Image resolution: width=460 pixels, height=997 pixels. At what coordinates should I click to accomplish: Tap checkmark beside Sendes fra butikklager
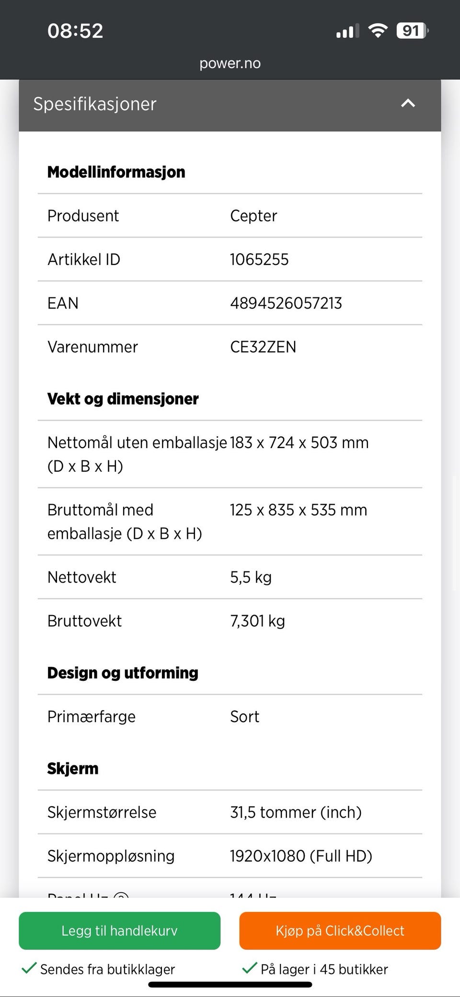coord(29,968)
